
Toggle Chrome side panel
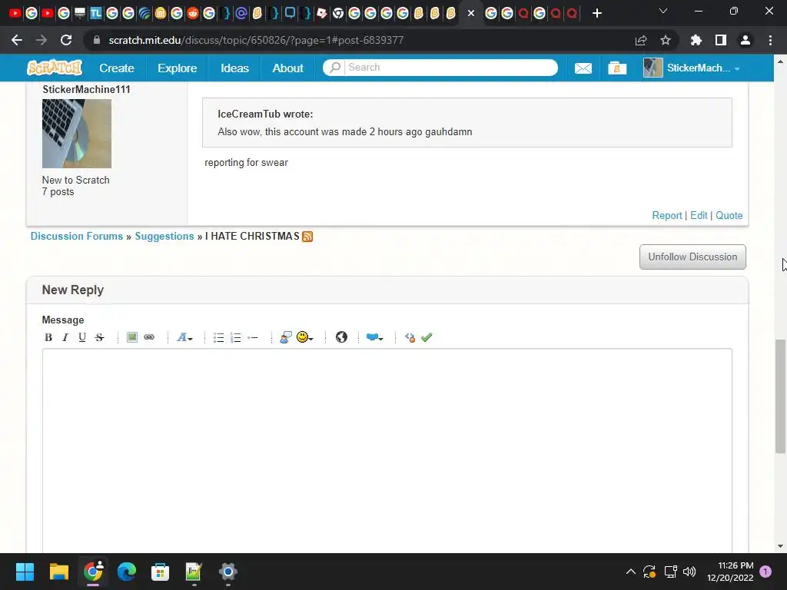(x=721, y=40)
